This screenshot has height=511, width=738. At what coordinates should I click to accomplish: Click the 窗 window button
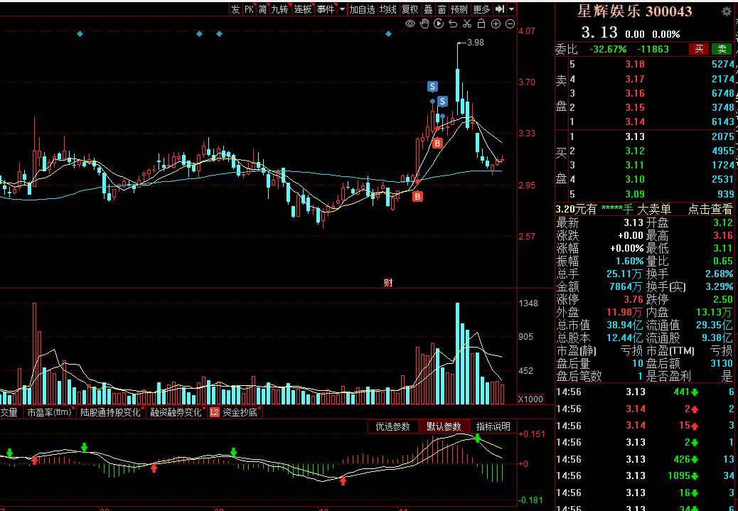[x=442, y=9]
